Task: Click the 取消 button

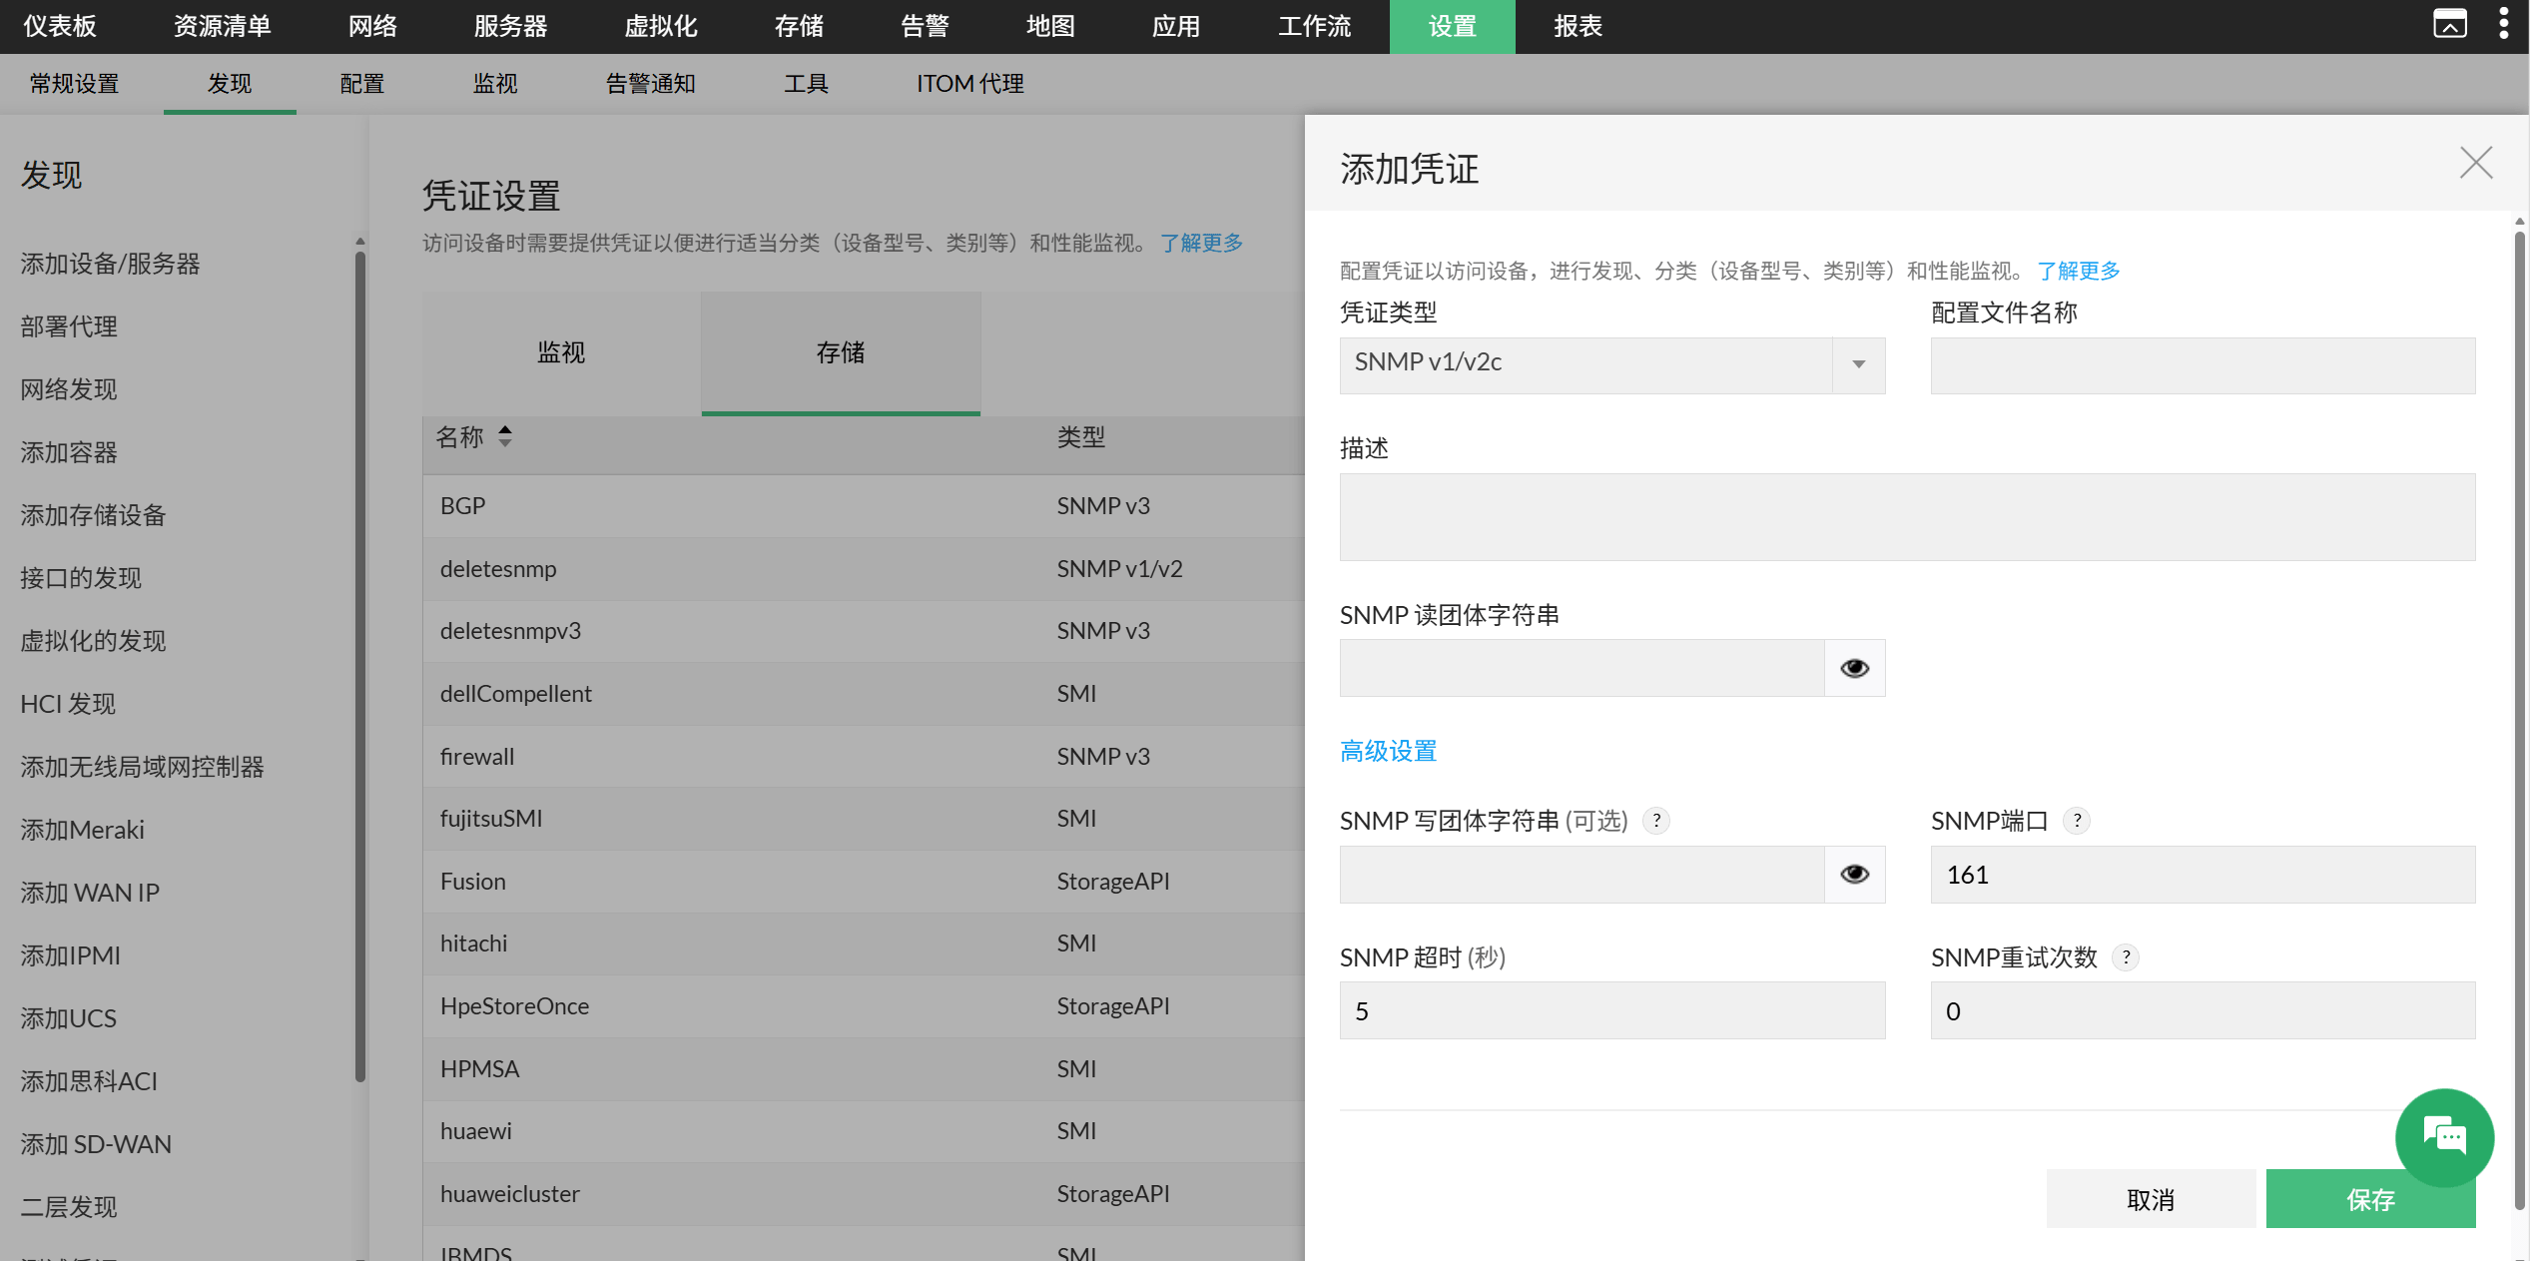Action: pyautogui.click(x=2151, y=1199)
